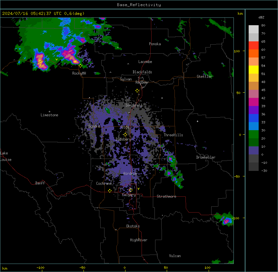278x272 pixels.
Task: Click the Louise label at left edge
Action: pos(6,160)
